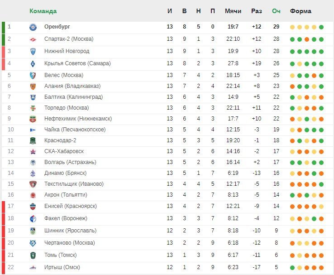Open the Балтика (Калининград) team link
This screenshot has width=334, height=275.
(73, 97)
